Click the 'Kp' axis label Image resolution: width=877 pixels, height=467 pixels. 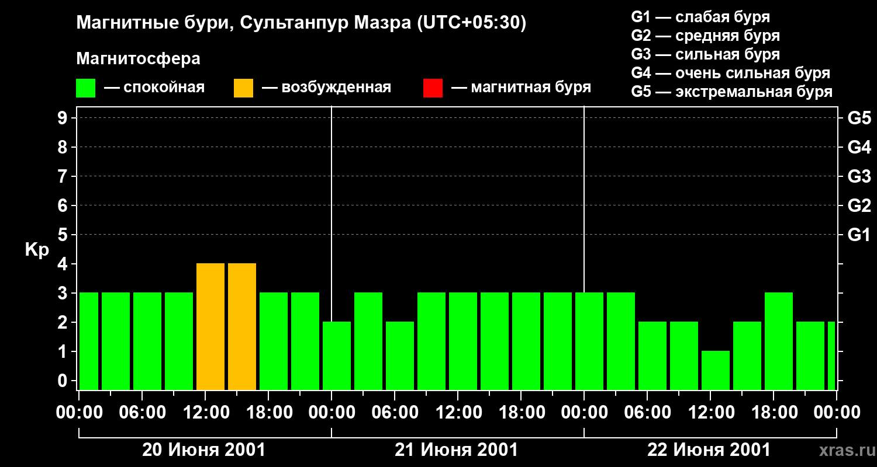tap(37, 250)
